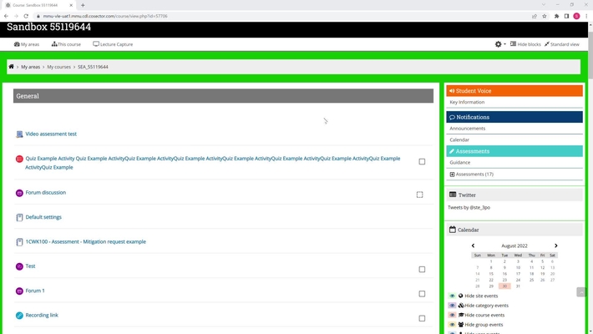Click the Forum discussion activity icon
The image size is (593, 334).
(20, 193)
